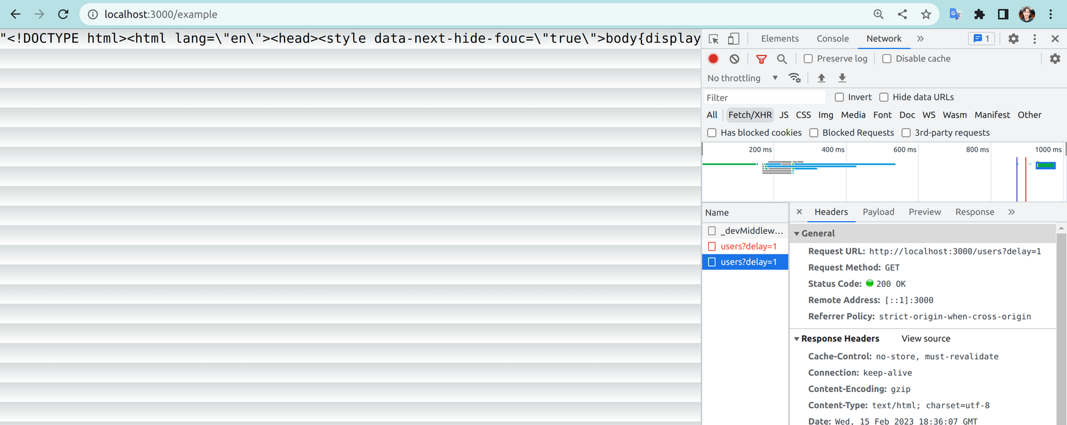1067x425 pixels.
Task: Click the address bar URL
Action: 160,14
